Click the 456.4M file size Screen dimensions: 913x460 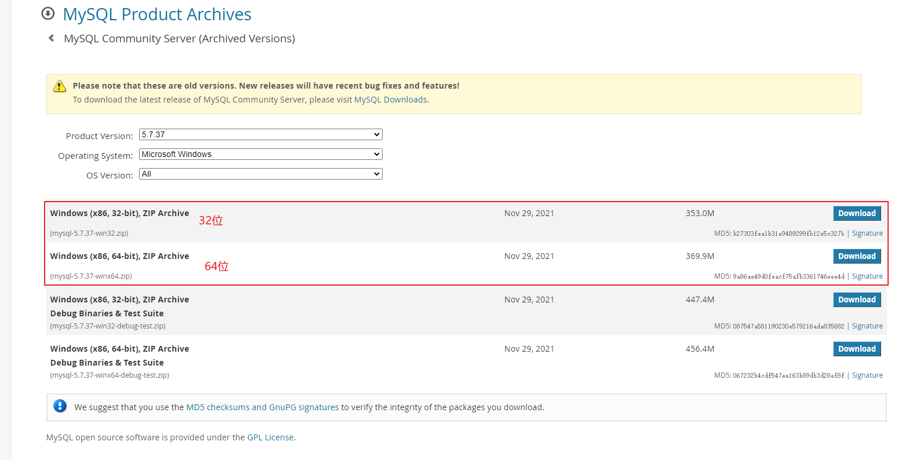click(700, 349)
